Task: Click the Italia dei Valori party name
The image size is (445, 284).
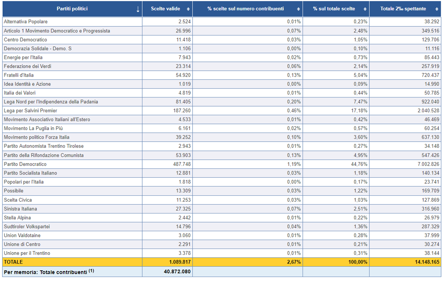Action: coord(19,93)
